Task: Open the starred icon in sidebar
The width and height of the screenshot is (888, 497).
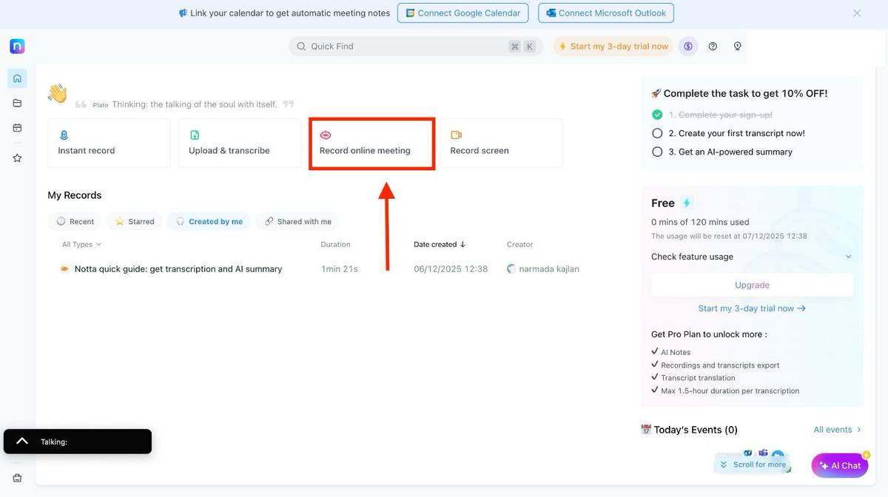Action: (x=17, y=158)
